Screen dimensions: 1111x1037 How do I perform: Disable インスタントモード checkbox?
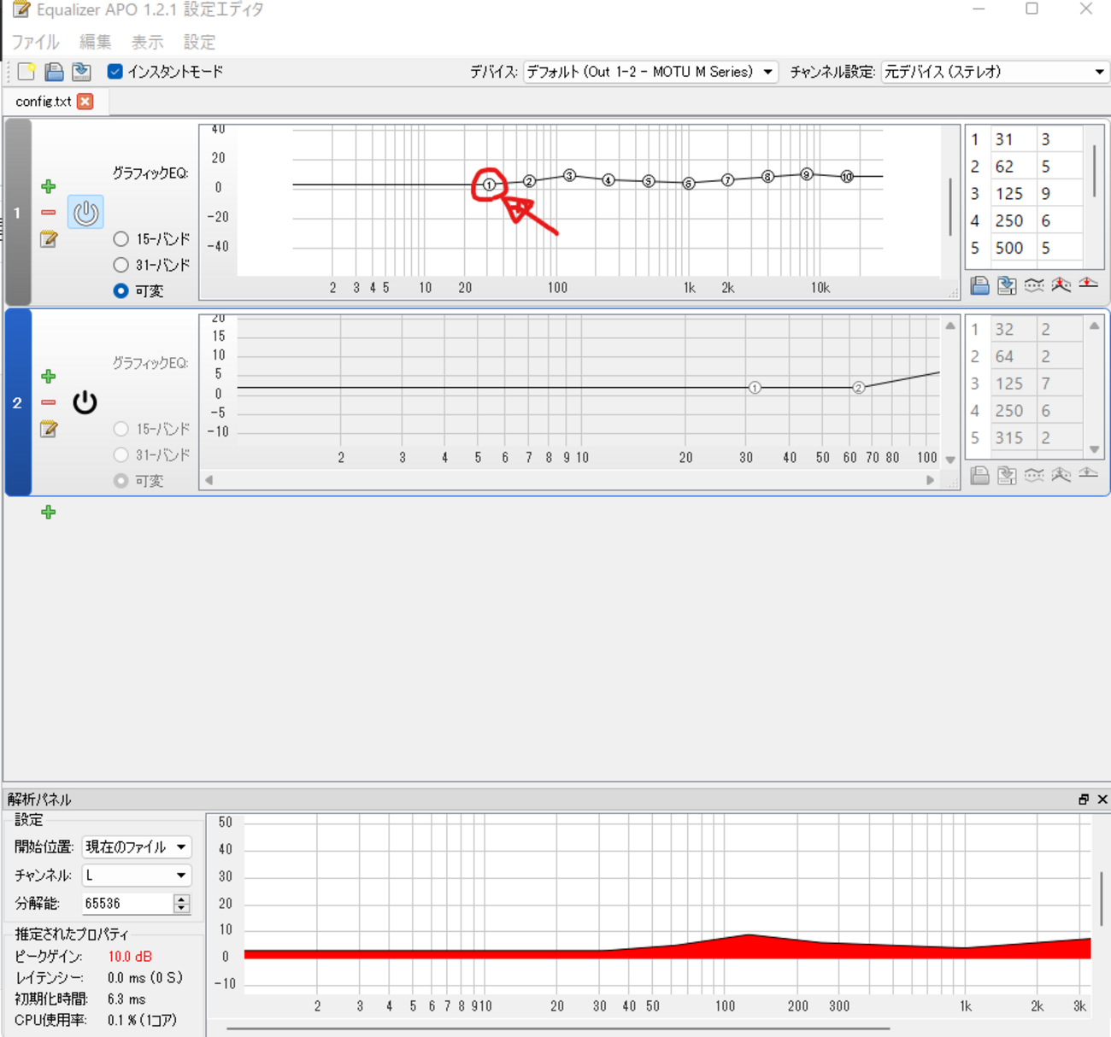coord(115,72)
